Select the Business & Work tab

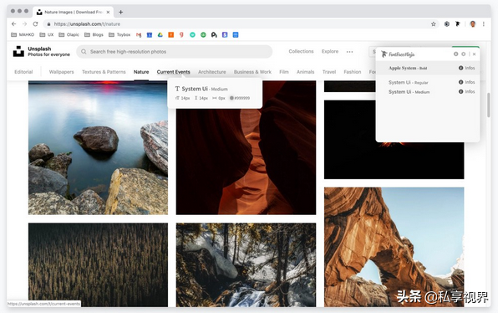(252, 72)
